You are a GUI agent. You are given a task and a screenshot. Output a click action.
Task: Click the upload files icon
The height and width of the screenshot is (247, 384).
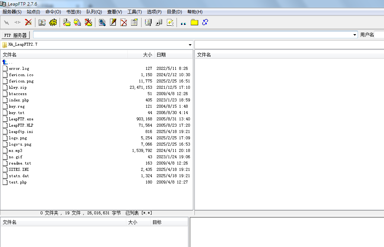pos(66,22)
